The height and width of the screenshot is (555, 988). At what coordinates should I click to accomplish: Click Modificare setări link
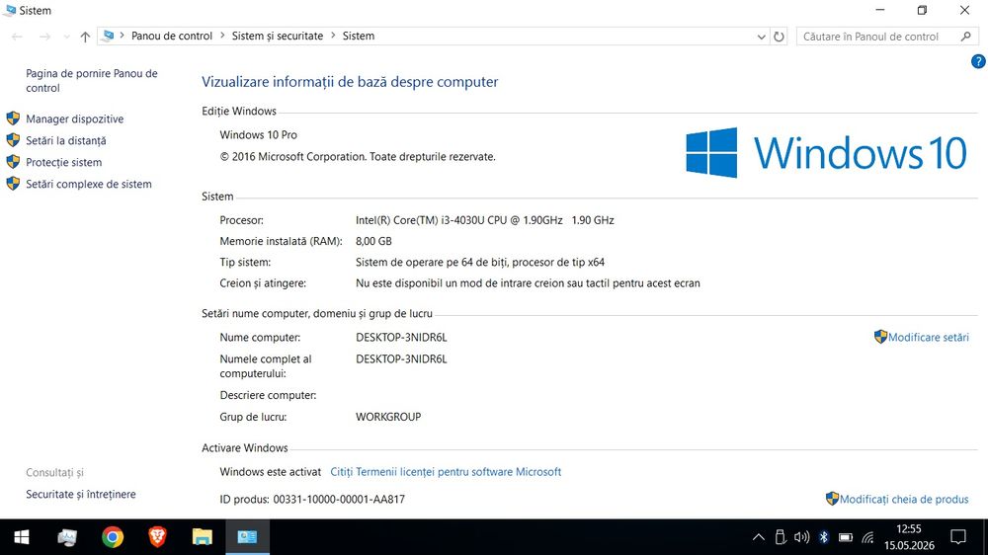928,338
